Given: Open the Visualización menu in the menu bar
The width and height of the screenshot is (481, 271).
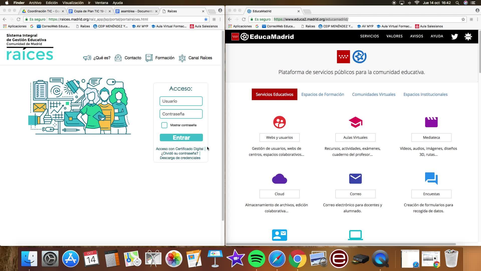Looking at the screenshot, I should click(x=73, y=3).
